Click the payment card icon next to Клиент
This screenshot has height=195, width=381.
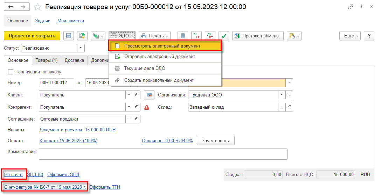[149, 95]
